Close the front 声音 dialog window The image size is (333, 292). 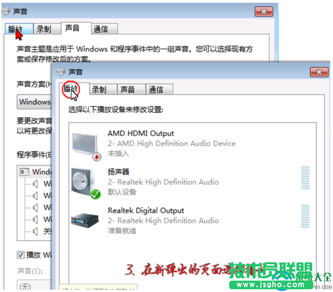[x=318, y=72]
